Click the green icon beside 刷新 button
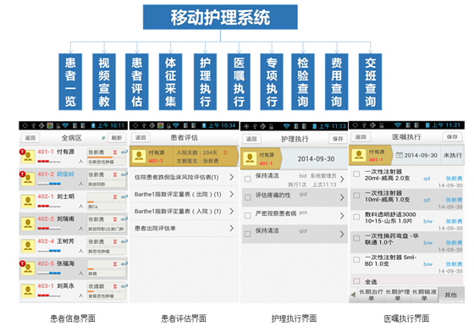The height and width of the screenshot is (332, 474). click(x=103, y=138)
